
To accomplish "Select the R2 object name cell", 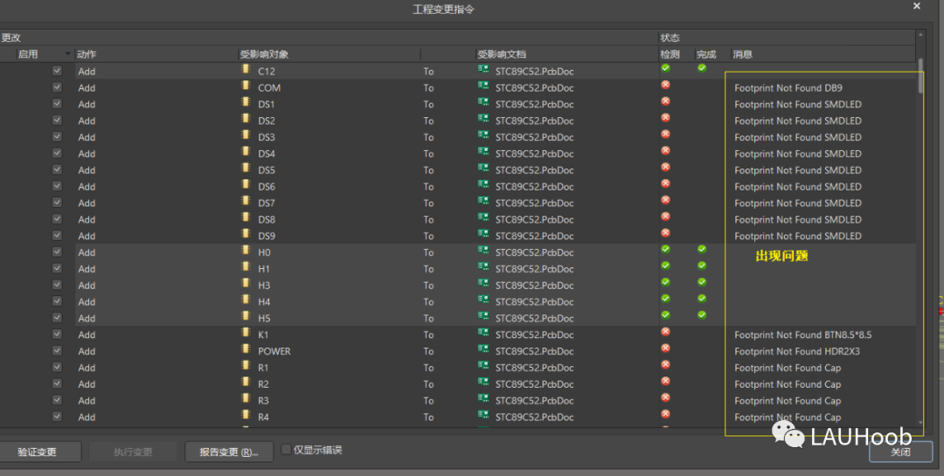I will point(263,384).
